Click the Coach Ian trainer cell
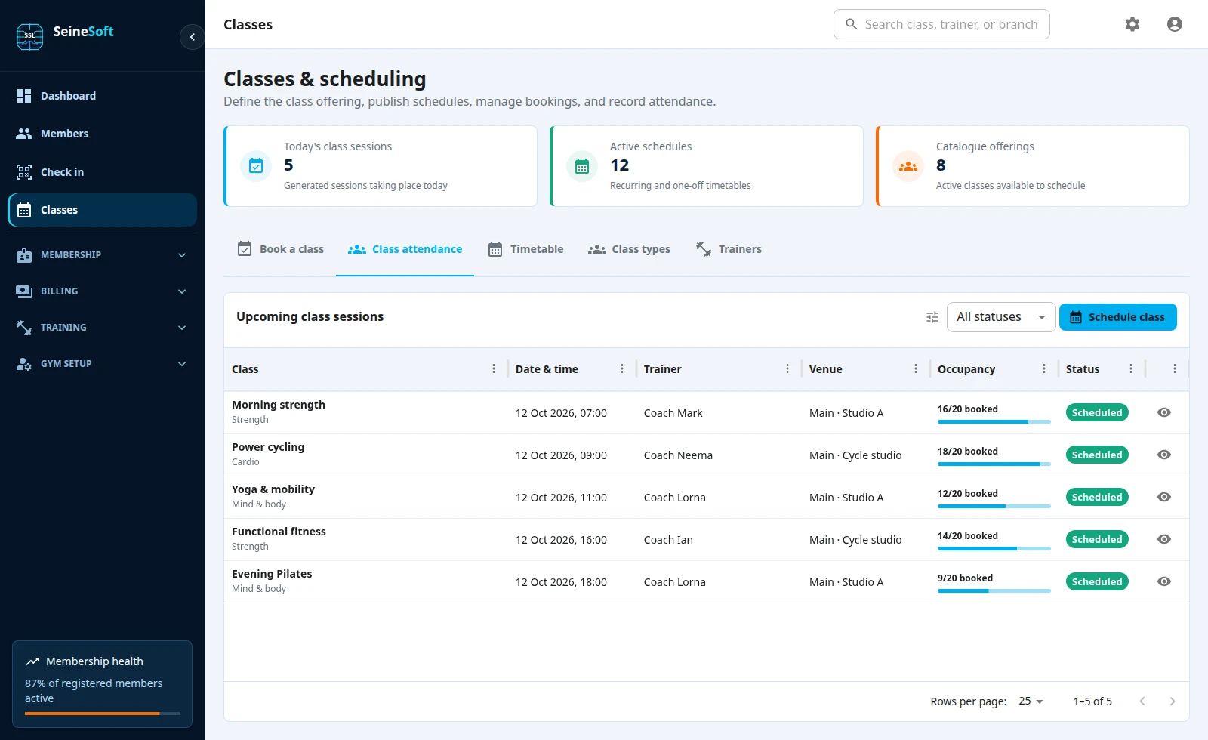The image size is (1208, 740). click(x=668, y=540)
